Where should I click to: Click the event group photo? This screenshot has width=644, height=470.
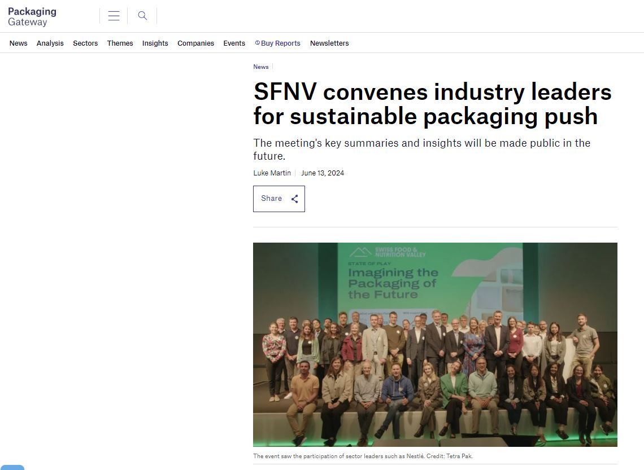[435, 344]
